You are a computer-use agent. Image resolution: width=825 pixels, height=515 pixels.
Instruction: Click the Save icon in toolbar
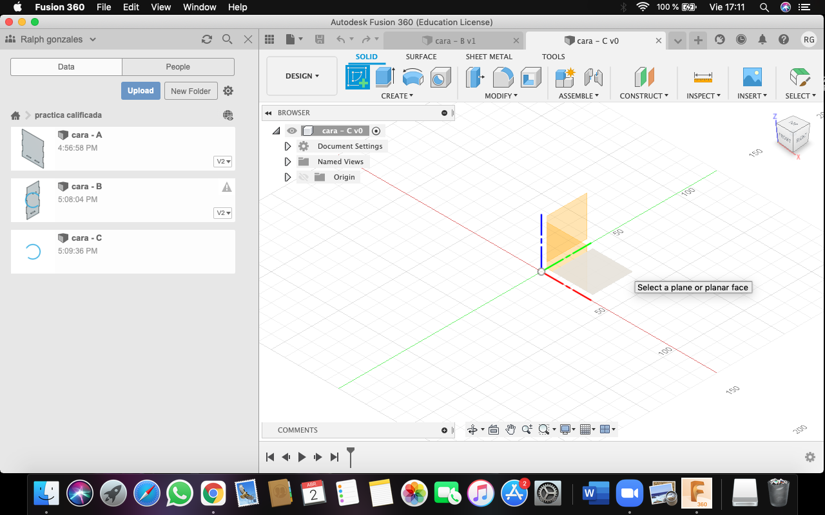click(320, 39)
